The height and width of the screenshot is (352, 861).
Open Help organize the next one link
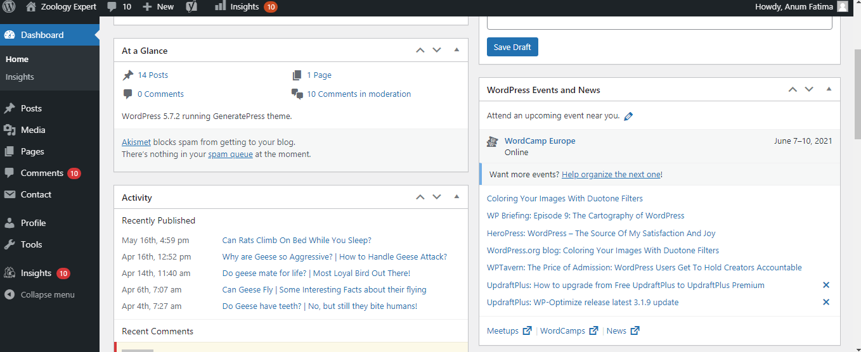(x=611, y=174)
